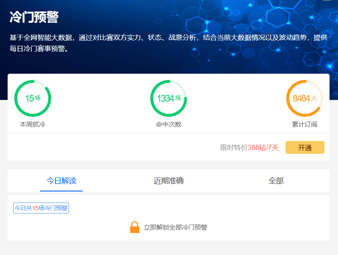Click the number 1334 inside the middle ring
338x255 pixels.
click(166, 99)
